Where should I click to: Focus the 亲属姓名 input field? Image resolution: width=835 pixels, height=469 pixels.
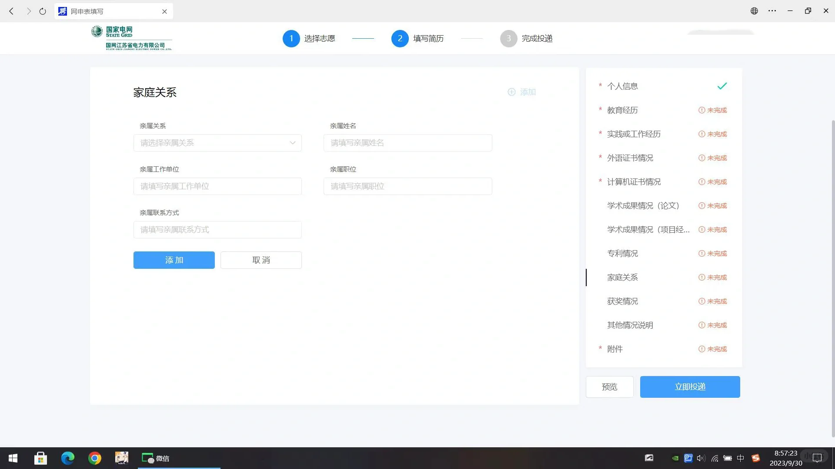click(x=408, y=143)
